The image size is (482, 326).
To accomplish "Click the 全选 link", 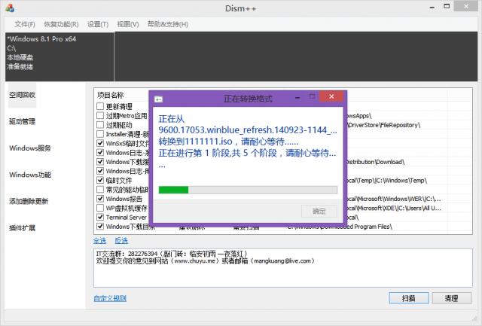I will [x=100, y=241].
